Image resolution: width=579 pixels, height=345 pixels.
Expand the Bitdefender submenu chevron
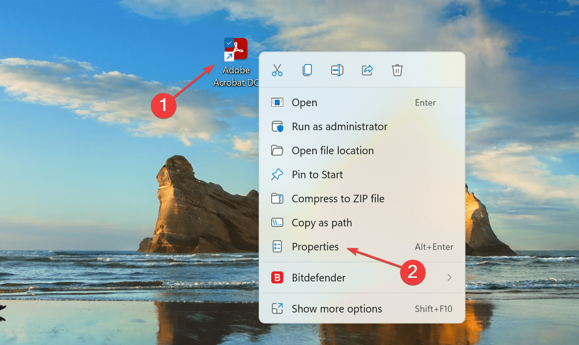(449, 277)
